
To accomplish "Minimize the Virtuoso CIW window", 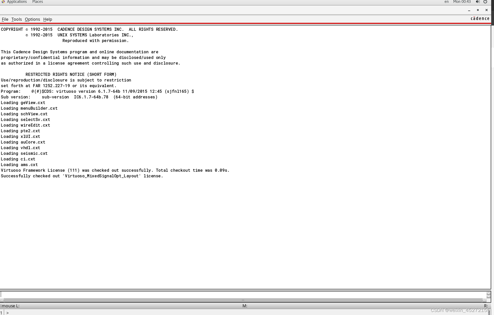I will click(x=469, y=10).
